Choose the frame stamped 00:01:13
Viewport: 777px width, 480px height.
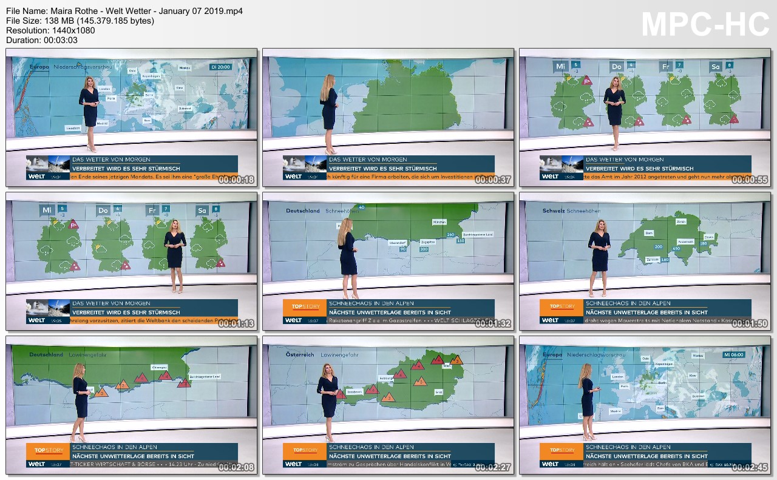pyautogui.click(x=132, y=262)
